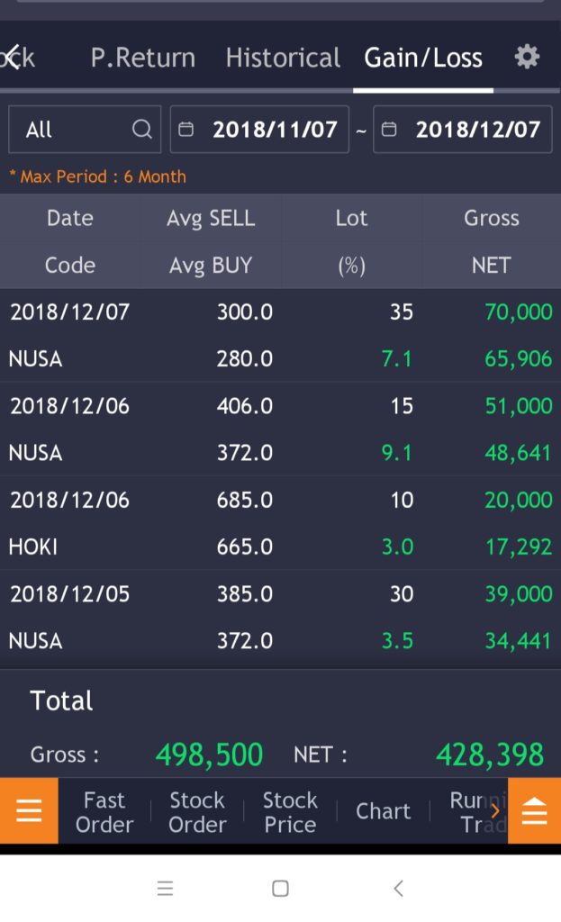Image resolution: width=561 pixels, height=922 pixels.
Task: Open the orange hamburger menu at bottom left
Action: [29, 811]
